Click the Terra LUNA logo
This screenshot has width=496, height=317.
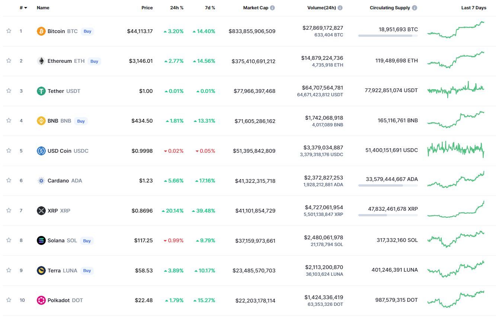click(41, 271)
